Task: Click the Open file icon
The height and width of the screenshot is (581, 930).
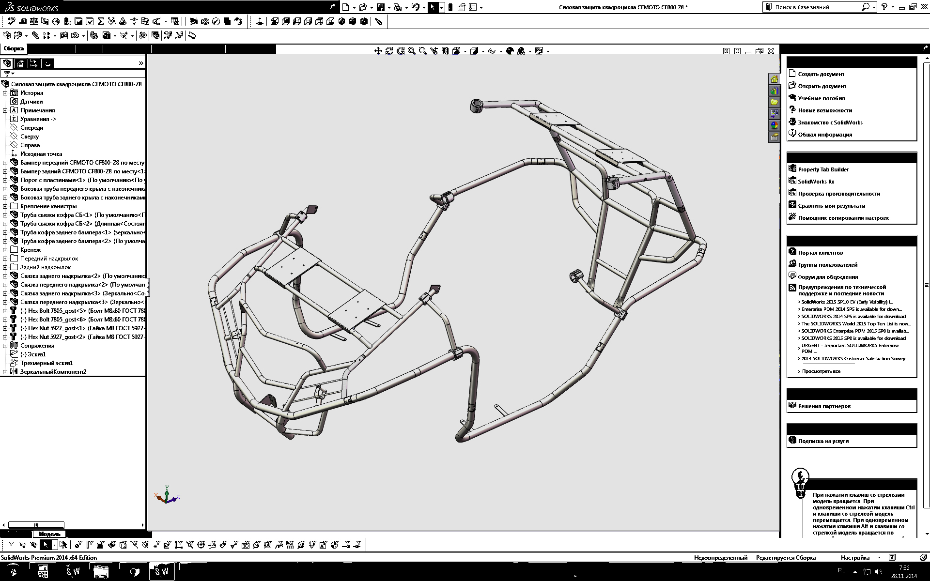Action: tap(362, 7)
